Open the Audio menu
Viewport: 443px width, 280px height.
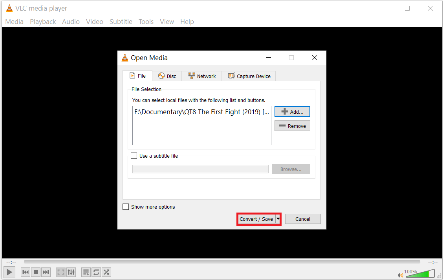click(x=71, y=22)
